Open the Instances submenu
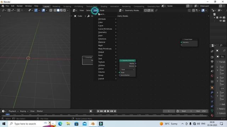227x127 pixels. point(107,39)
